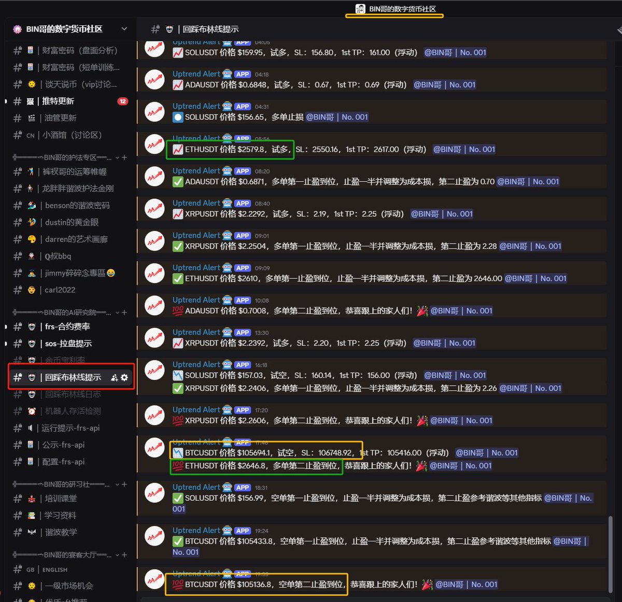Click the chat vertical scrollbar thumb
This screenshot has height=602, width=622.
click(x=612, y=554)
